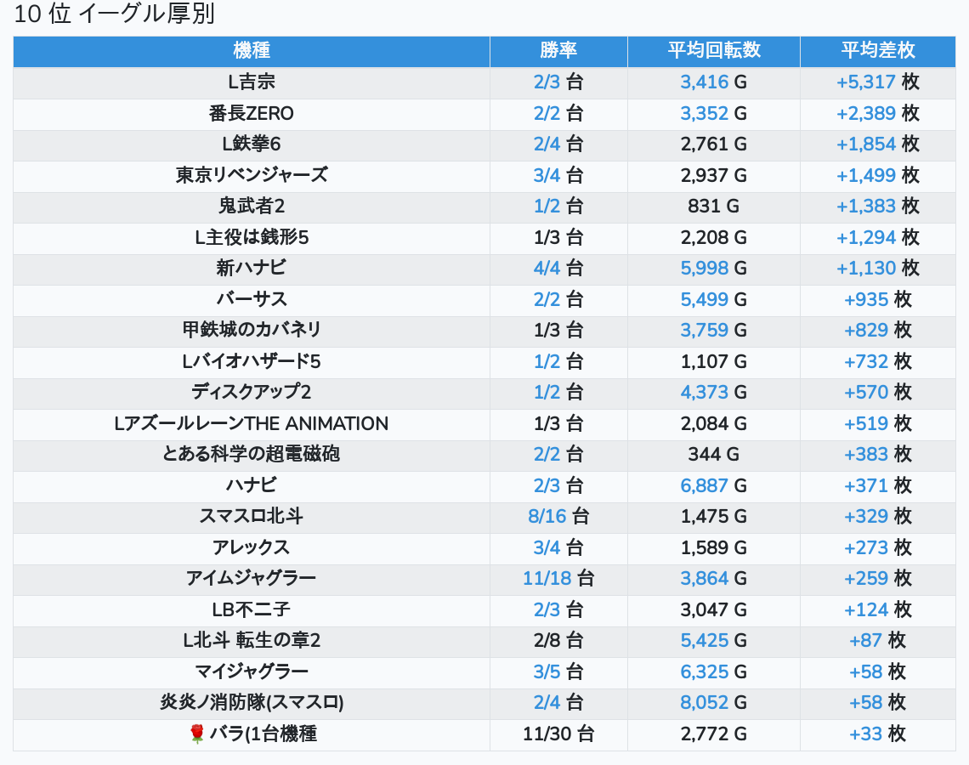Sort table by 勝率 column header
The height and width of the screenshot is (765, 969).
pos(558,51)
